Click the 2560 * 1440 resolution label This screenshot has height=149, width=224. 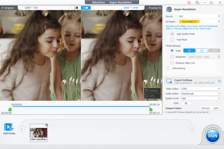pyautogui.click(x=131, y=8)
